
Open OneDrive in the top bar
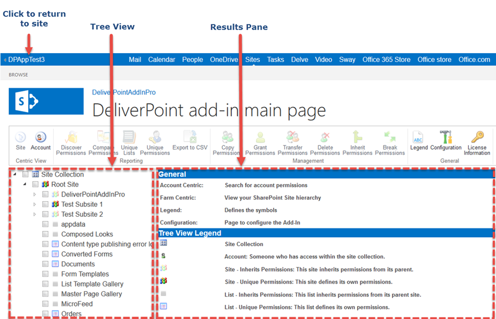click(x=224, y=59)
